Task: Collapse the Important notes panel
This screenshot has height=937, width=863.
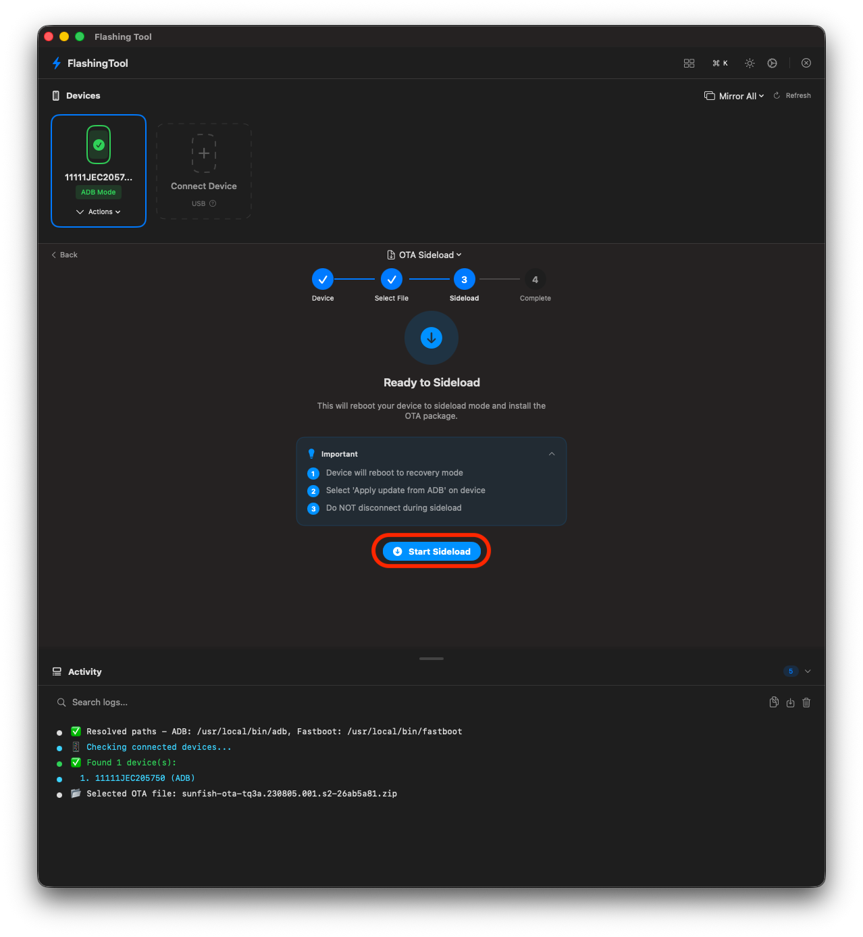Action: (x=552, y=454)
